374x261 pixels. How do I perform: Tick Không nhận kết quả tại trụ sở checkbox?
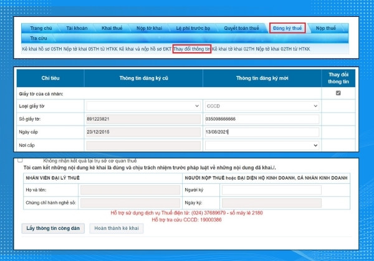click(20, 160)
